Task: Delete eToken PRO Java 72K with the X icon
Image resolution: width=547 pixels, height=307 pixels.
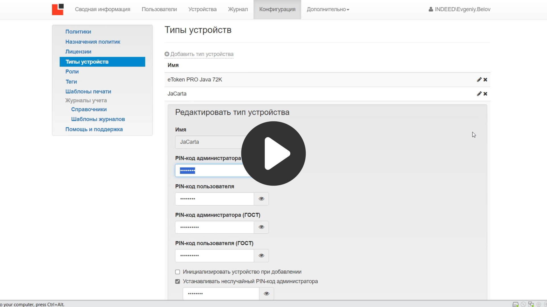Action: [x=485, y=80]
